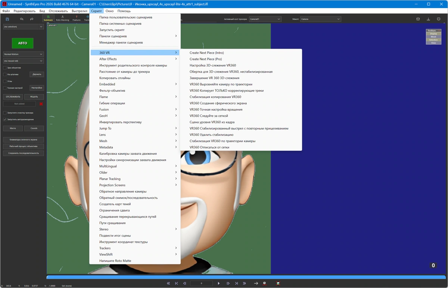This screenshot has width=448, height=288.
Task: Open the Summary room tab
Action: coord(48,18)
